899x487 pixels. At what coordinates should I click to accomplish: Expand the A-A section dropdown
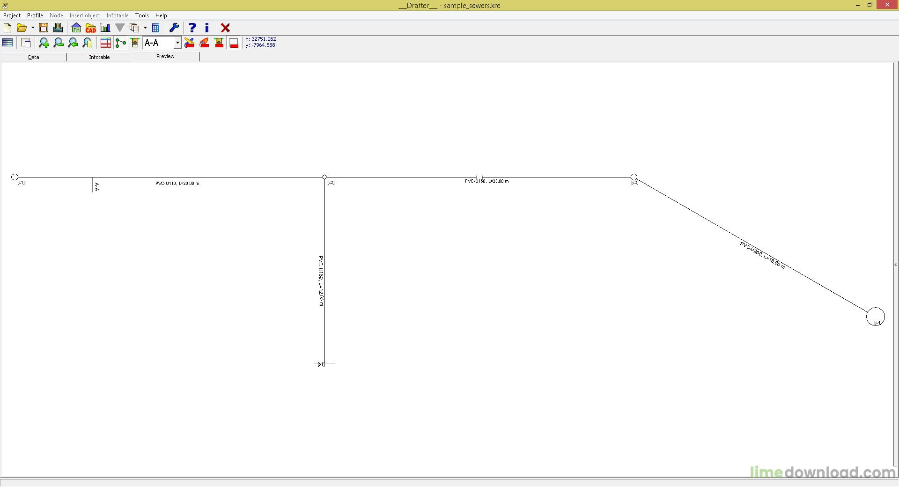tap(177, 43)
